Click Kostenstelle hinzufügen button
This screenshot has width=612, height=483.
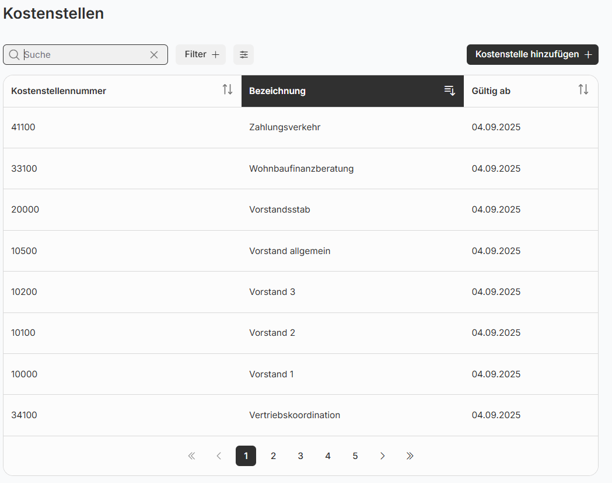point(532,54)
